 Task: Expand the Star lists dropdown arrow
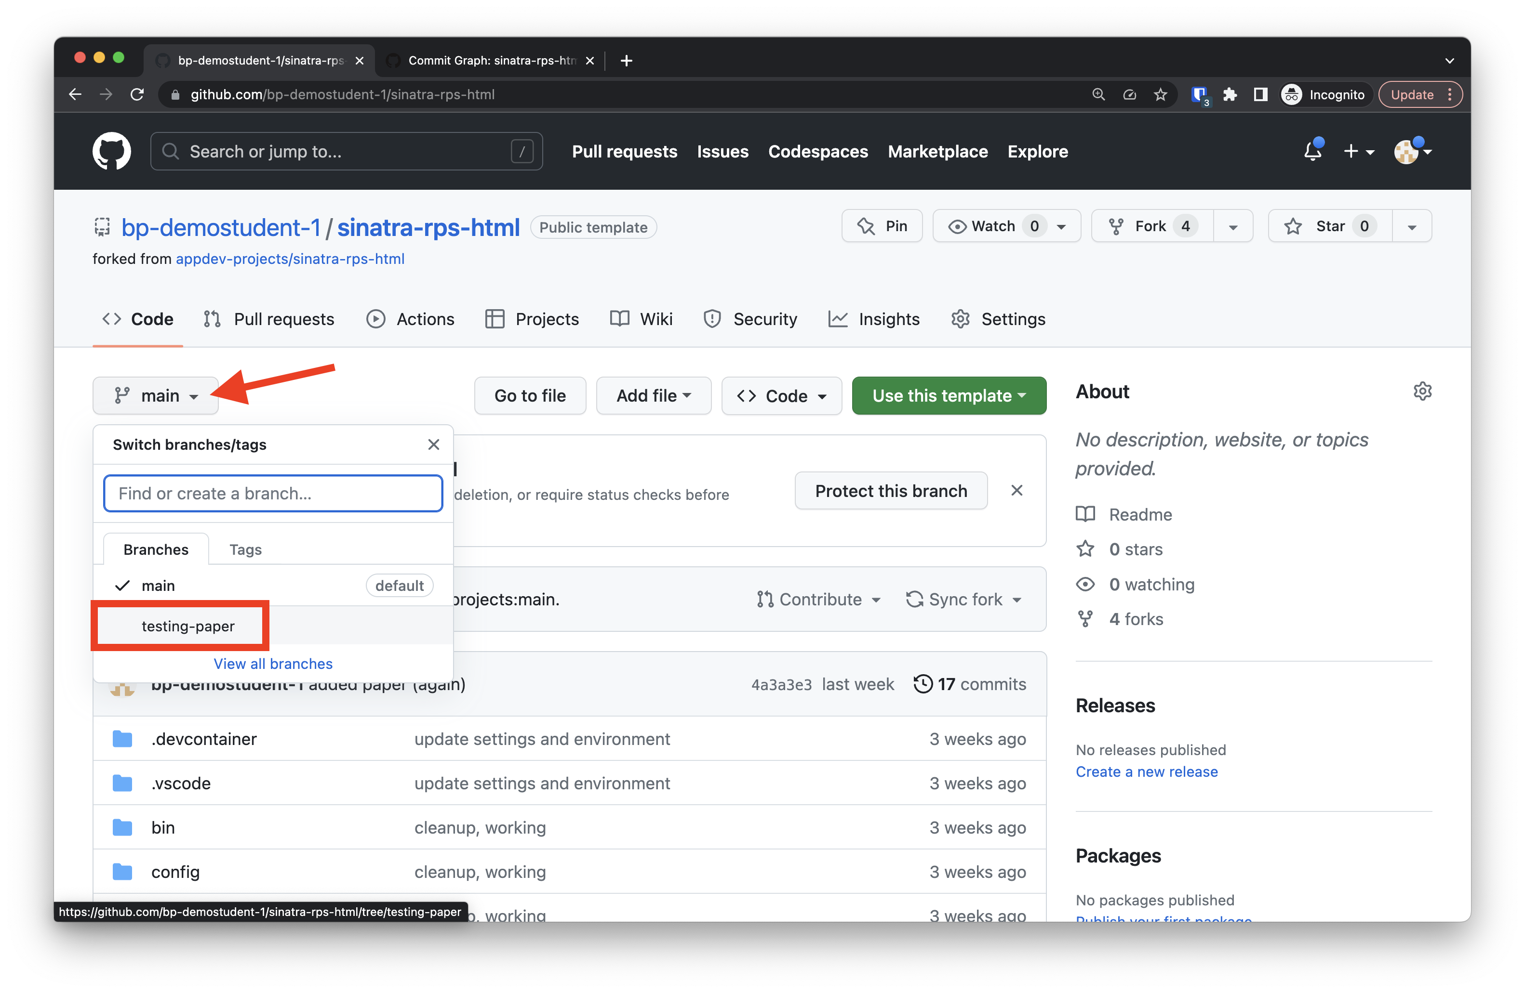click(1412, 227)
